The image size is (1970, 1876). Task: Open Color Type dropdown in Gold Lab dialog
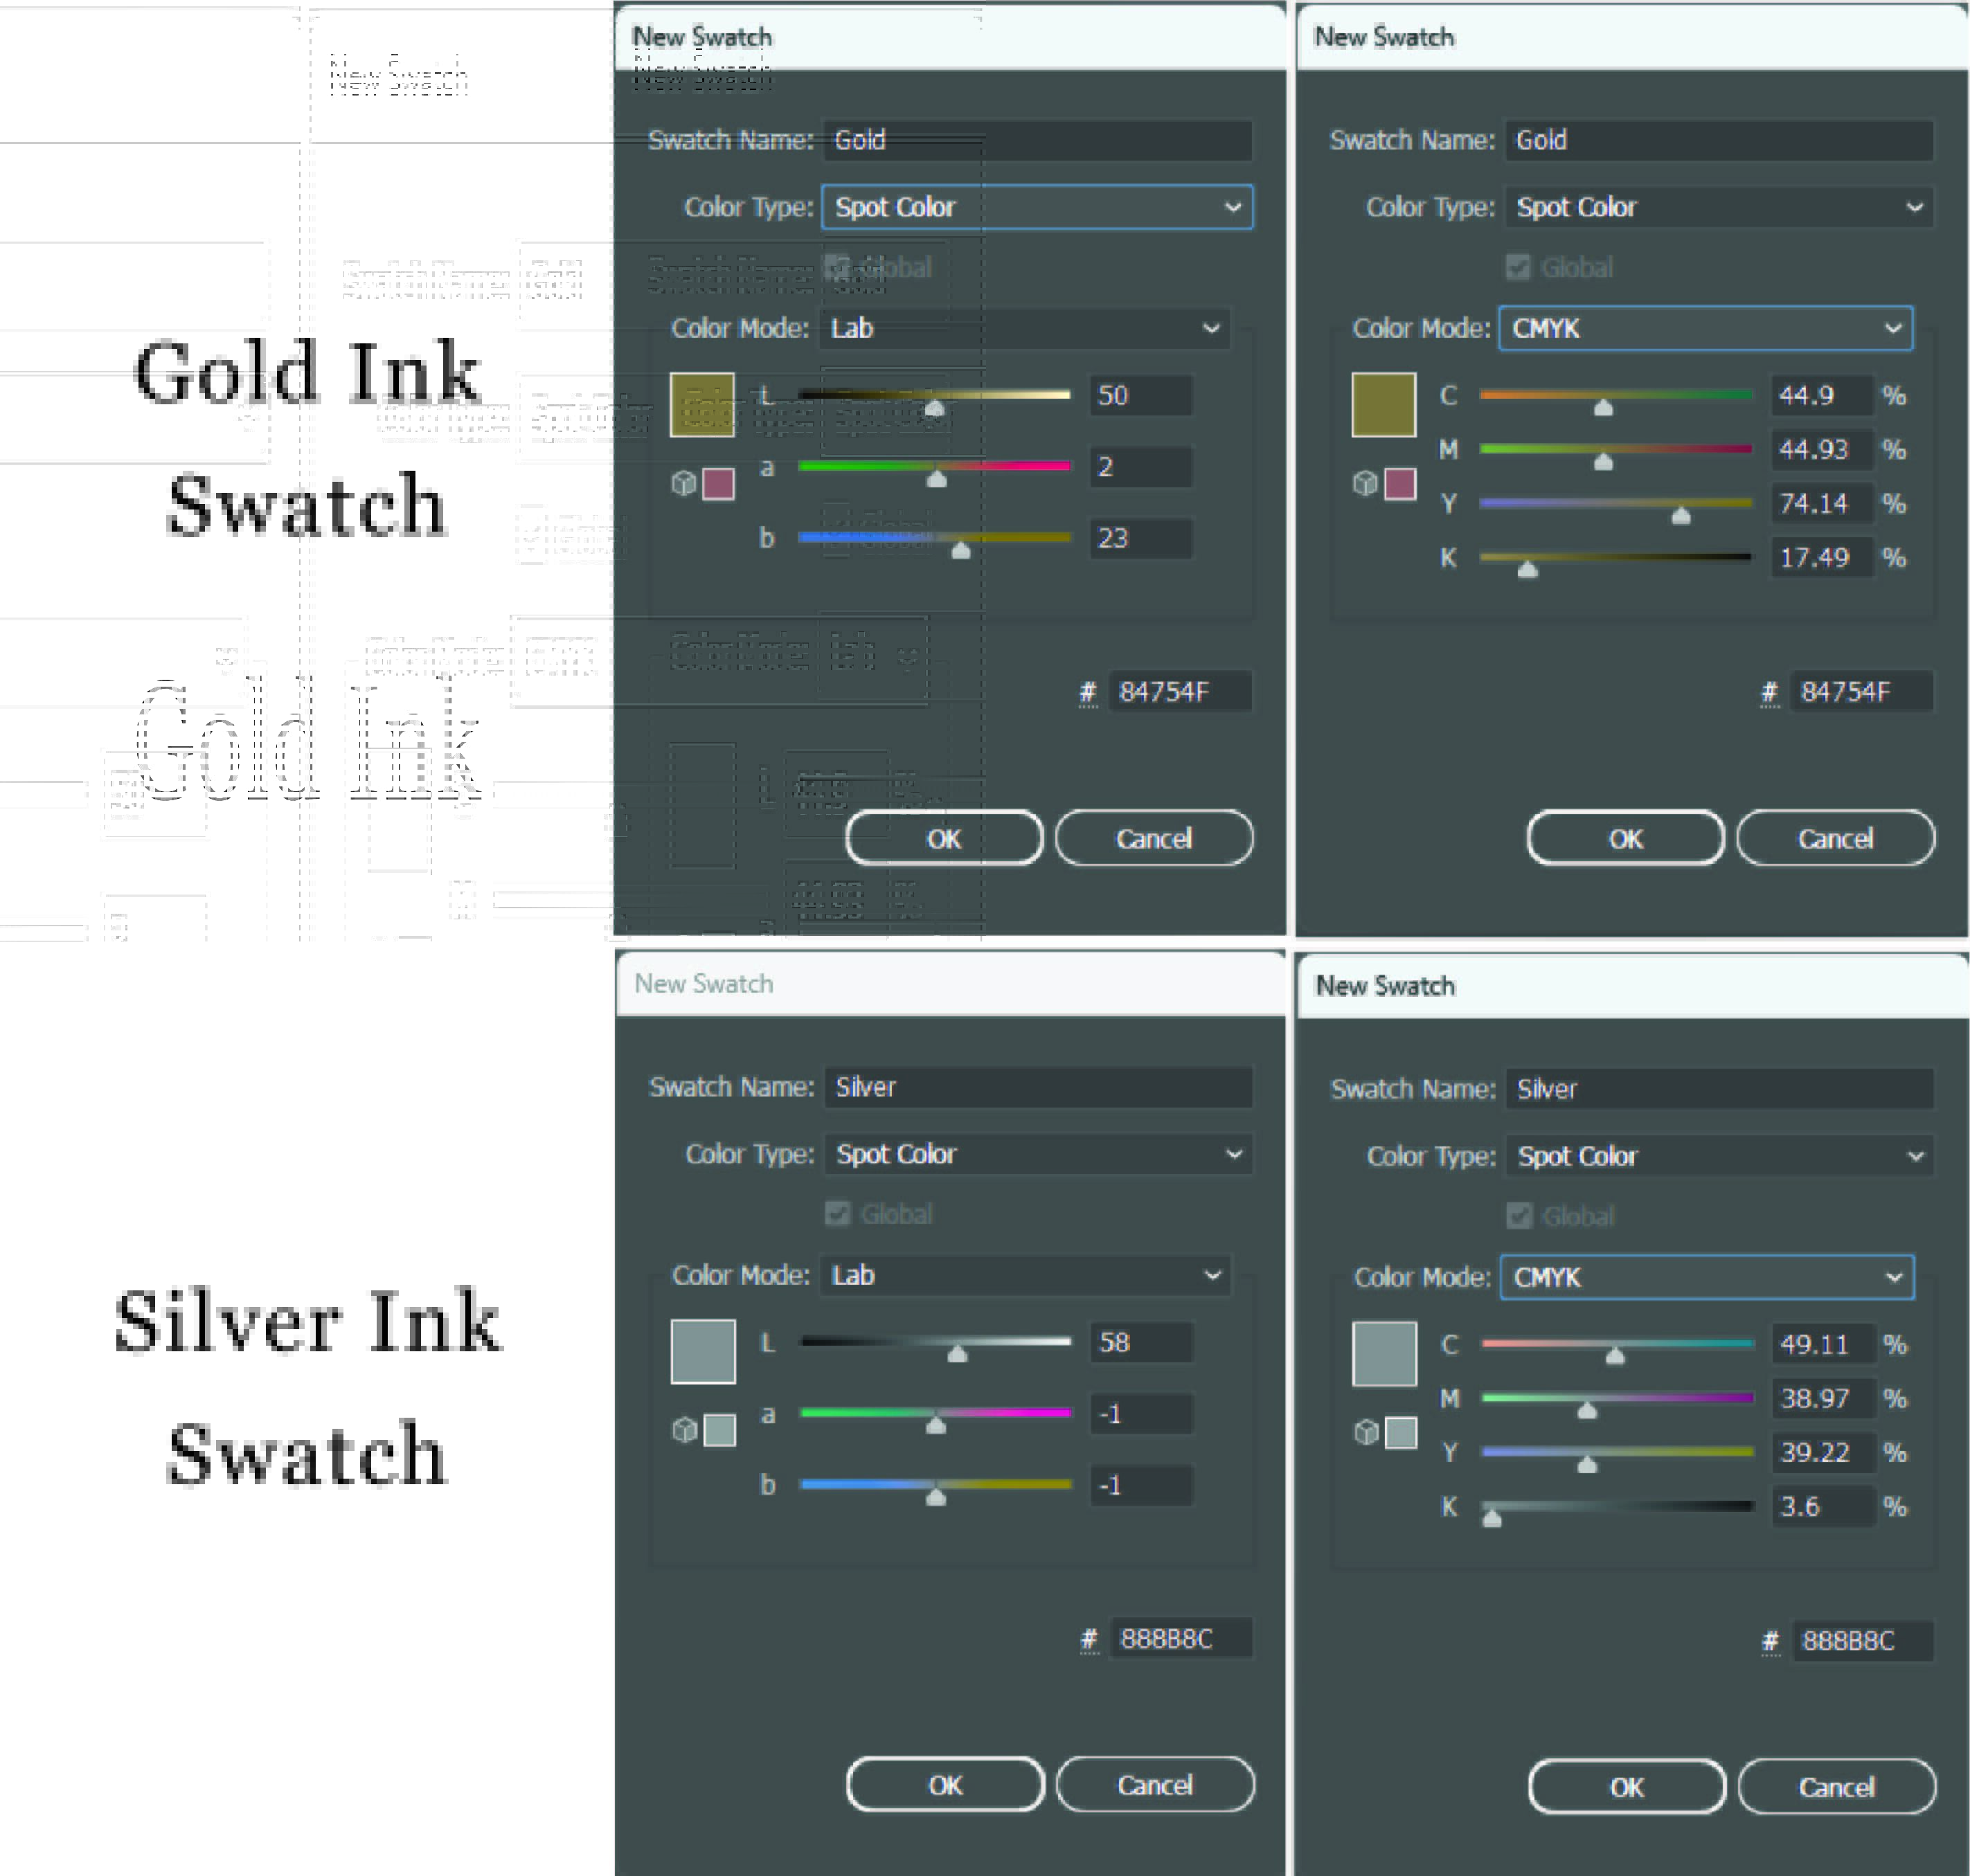1037,207
